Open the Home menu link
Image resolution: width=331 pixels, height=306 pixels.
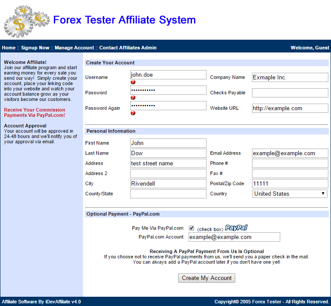[x=9, y=48]
